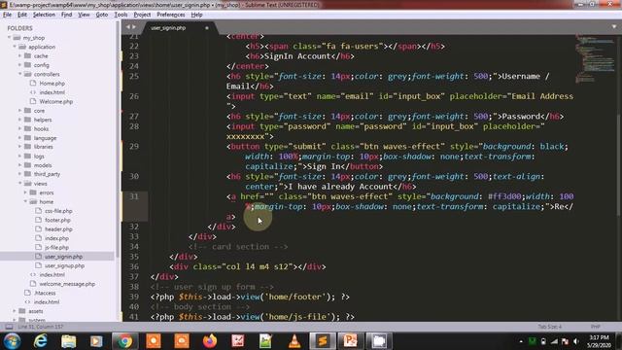Open VLC media player from taskbar
The width and height of the screenshot is (622, 350).
coord(294,341)
